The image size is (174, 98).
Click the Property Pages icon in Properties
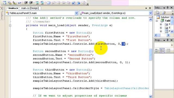click(x=168, y=51)
